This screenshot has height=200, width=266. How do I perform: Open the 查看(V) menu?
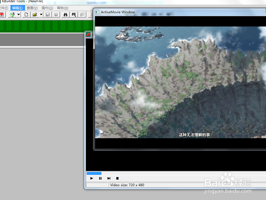tap(32, 8)
